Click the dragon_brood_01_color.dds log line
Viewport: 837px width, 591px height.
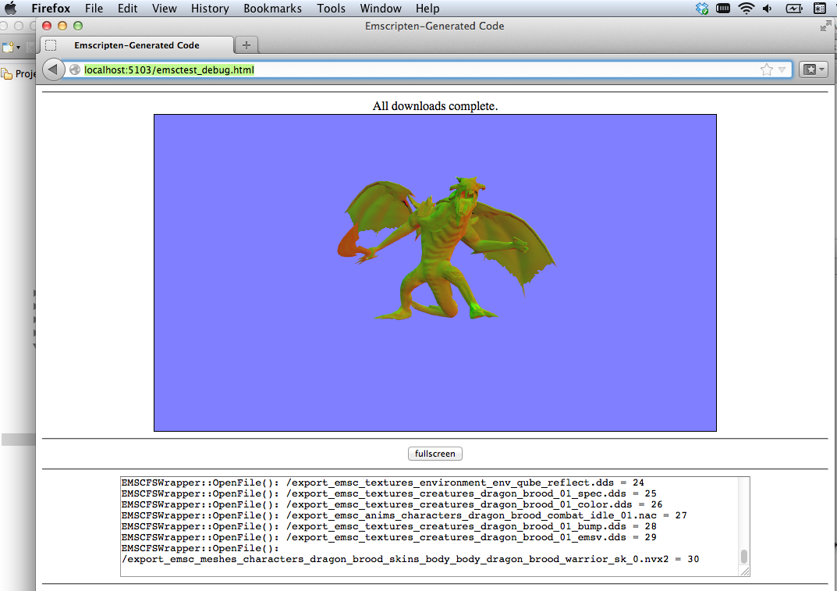tap(392, 504)
